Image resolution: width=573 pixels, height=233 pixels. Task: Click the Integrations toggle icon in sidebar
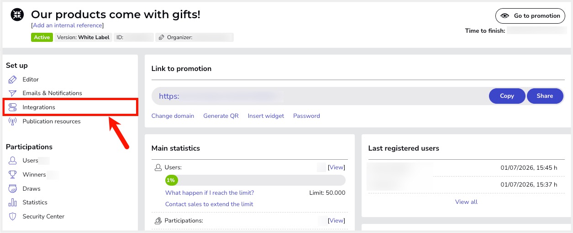[x=13, y=107]
